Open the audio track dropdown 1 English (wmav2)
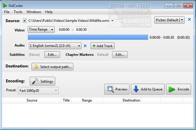Screen dimensions: 196x130 coord(55,46)
